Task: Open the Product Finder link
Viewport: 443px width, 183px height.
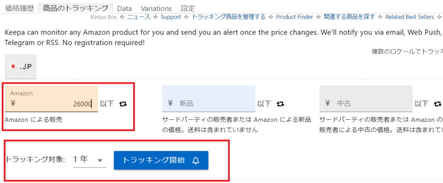Action: pos(294,17)
